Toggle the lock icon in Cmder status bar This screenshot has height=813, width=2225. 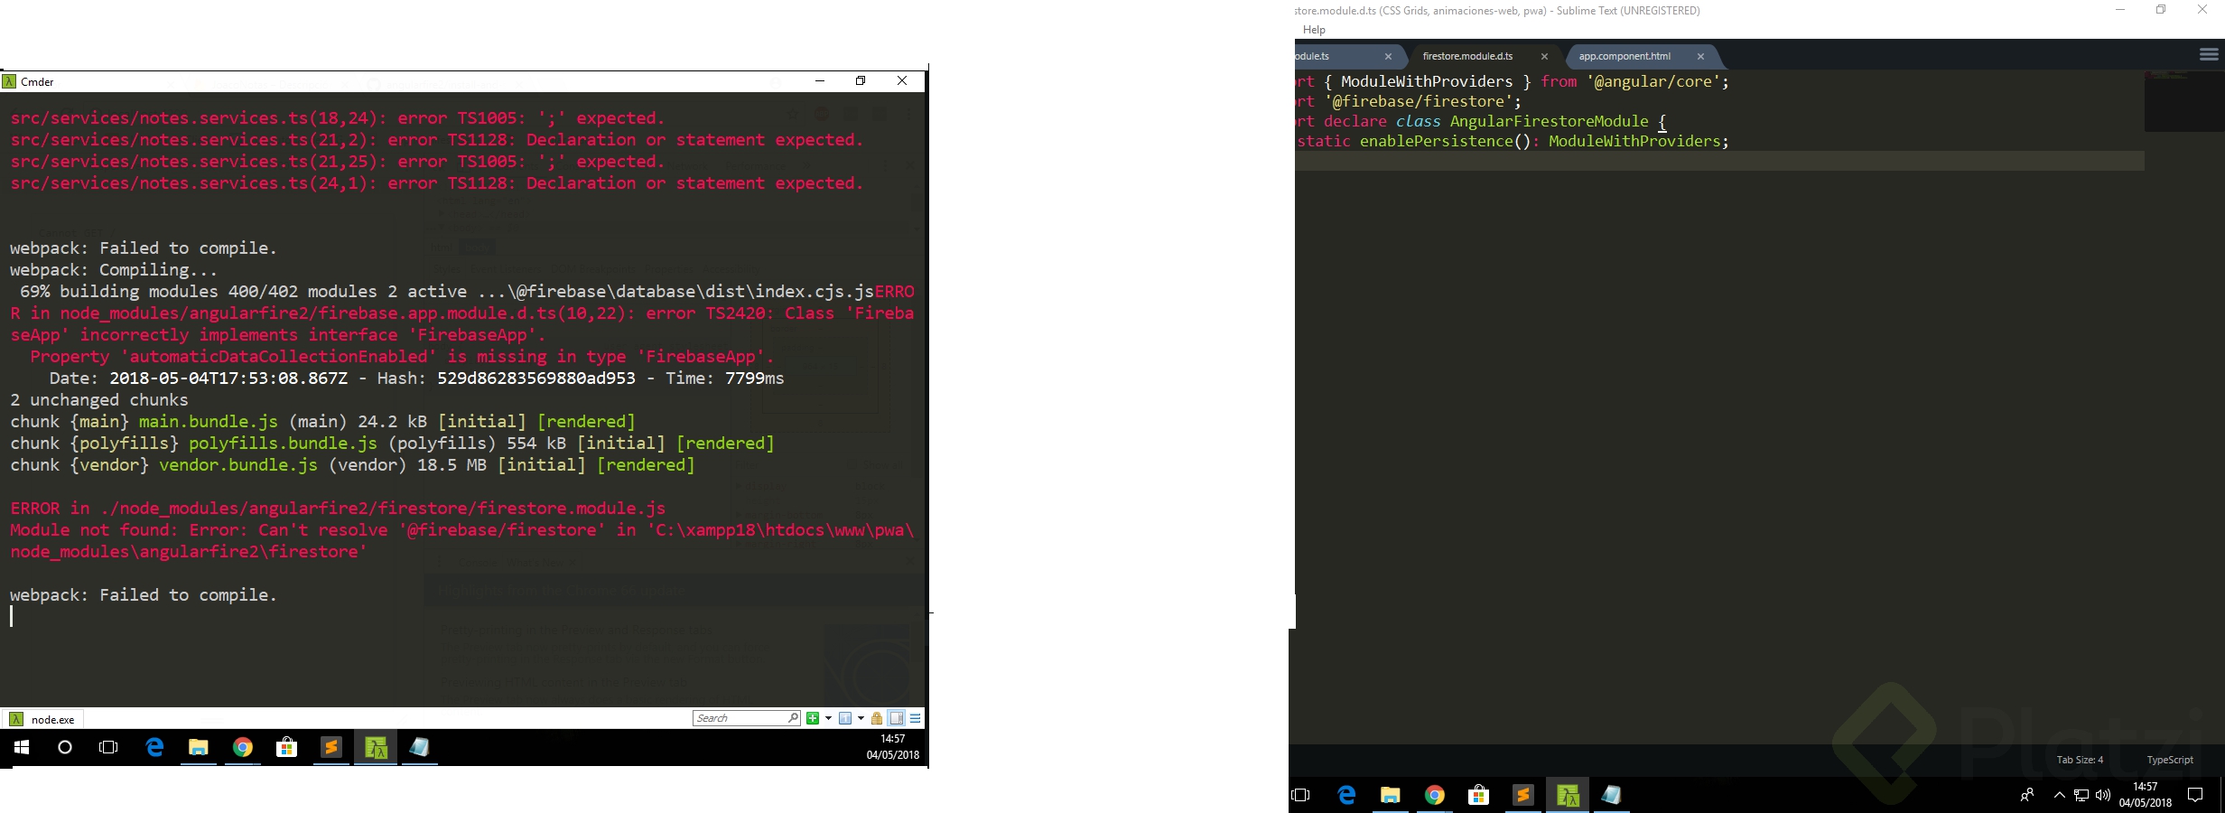(876, 718)
